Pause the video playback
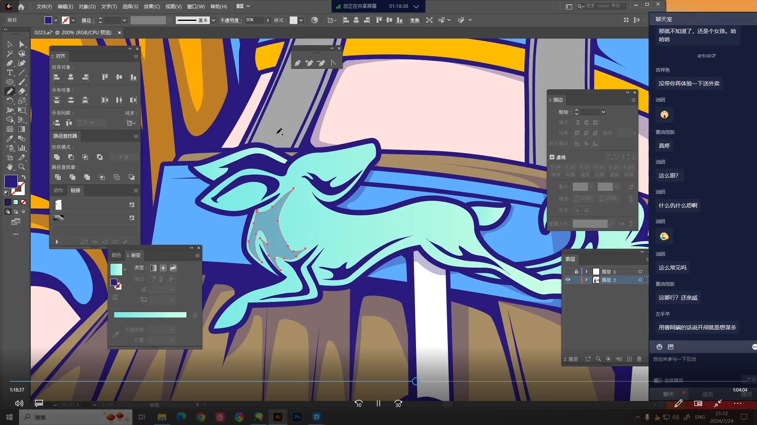757x425 pixels. click(x=378, y=403)
